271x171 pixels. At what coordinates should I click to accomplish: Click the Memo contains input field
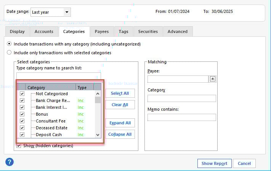[182, 118]
